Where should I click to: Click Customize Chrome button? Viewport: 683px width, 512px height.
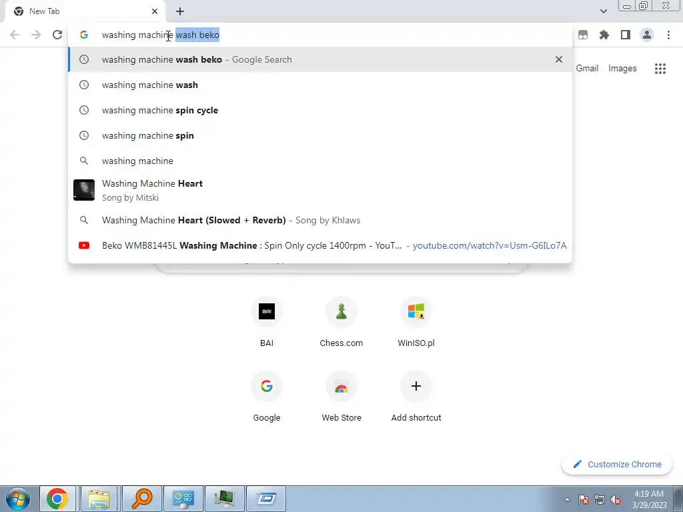coord(617,464)
